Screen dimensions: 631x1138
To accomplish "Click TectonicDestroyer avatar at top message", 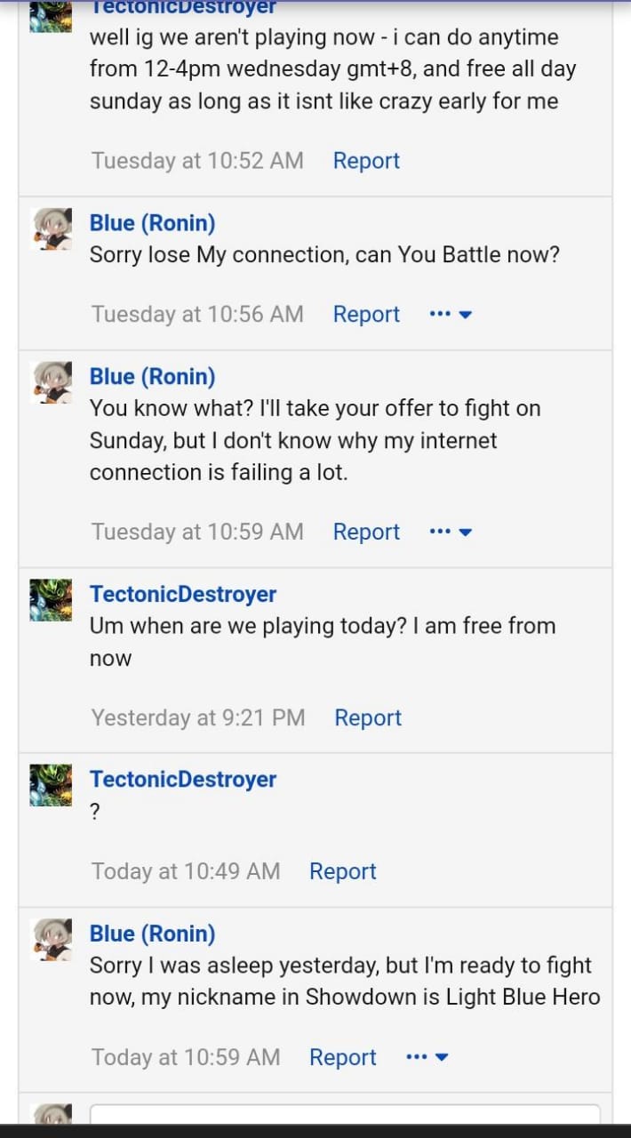I will 52,16.
